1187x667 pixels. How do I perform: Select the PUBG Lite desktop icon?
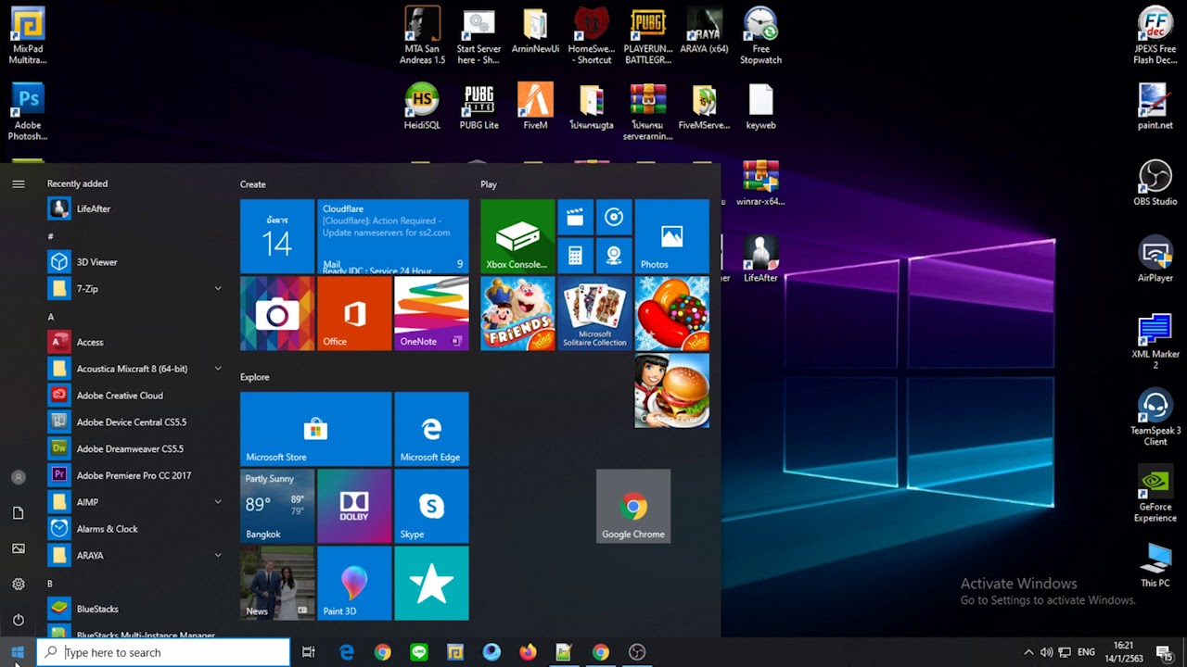pyautogui.click(x=479, y=107)
